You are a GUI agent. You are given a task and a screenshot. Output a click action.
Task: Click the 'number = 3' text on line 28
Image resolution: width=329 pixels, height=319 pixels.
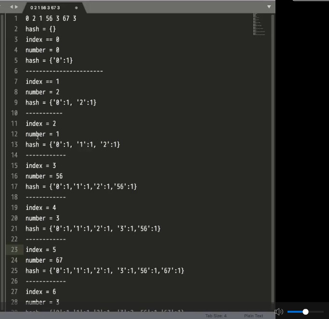(42, 302)
